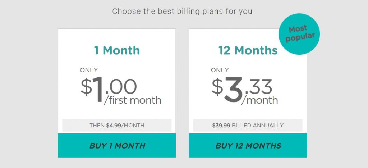
Task: Click the BUY 1 MONTH button
Action: (117, 145)
